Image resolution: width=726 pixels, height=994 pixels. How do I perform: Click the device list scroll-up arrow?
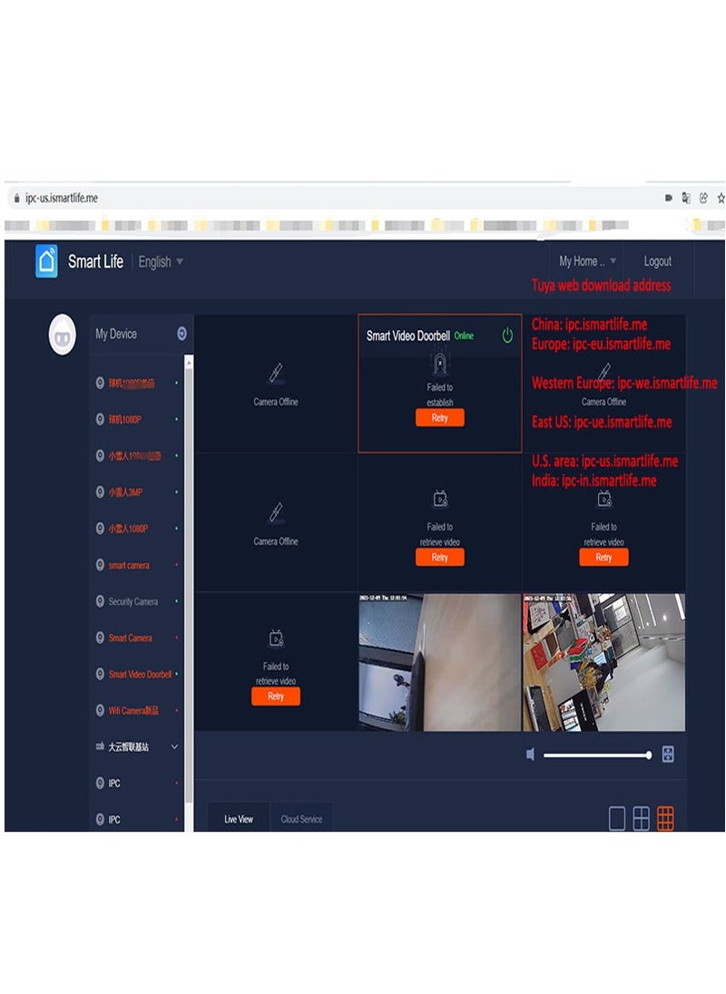(189, 361)
